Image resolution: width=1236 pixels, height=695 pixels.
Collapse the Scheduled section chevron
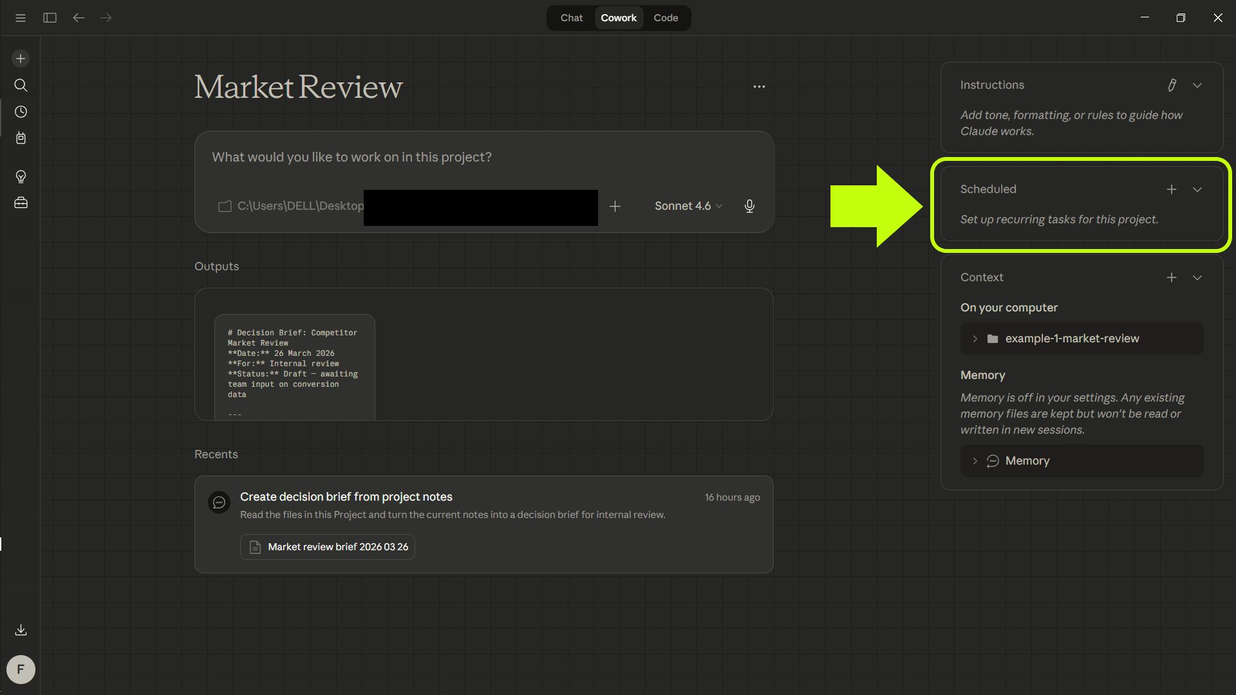point(1197,189)
